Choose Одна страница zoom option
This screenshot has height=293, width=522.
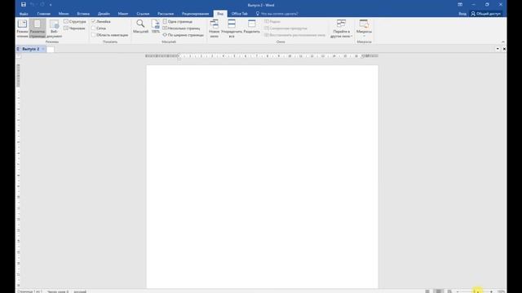(x=178, y=22)
